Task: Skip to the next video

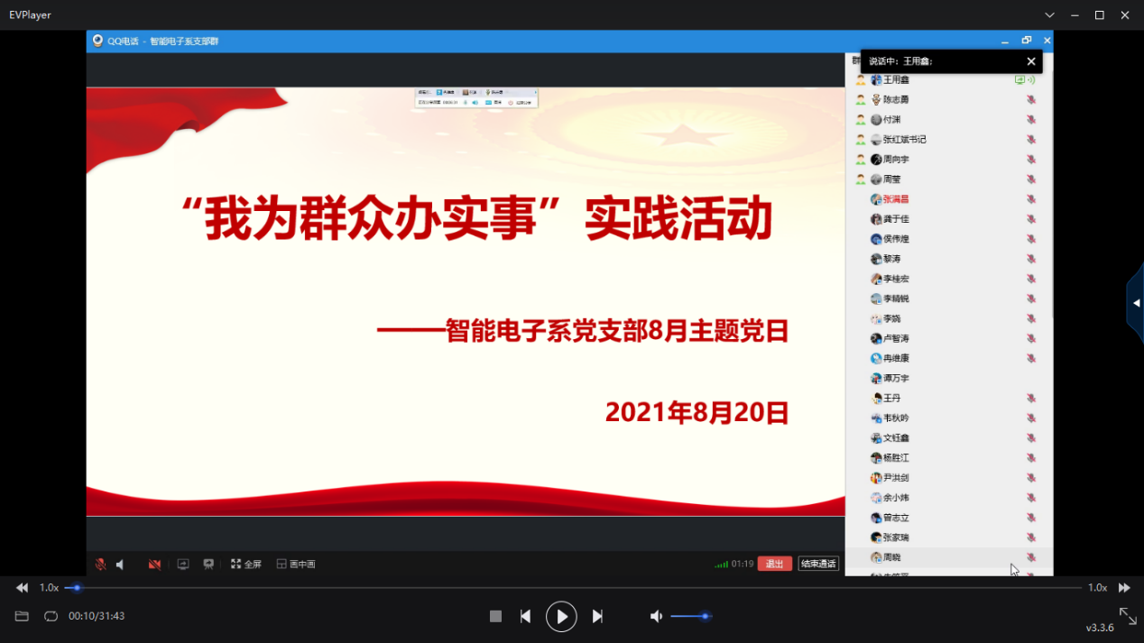Action: coord(597,616)
